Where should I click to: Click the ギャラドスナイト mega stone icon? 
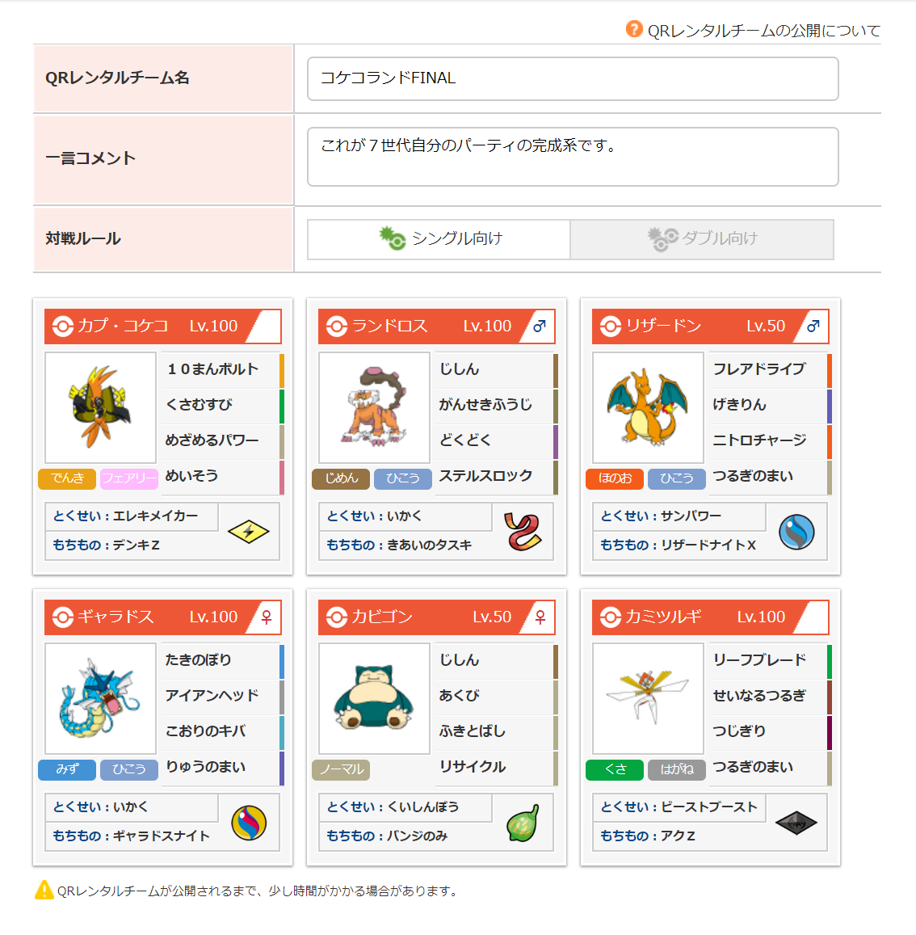249,823
